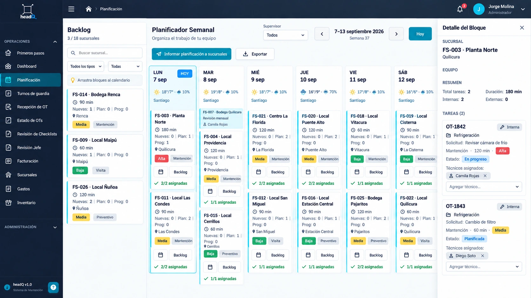Image resolution: width=531 pixels, height=298 pixels.
Task: Close the Detalle del Bloque panel
Action: [522, 28]
